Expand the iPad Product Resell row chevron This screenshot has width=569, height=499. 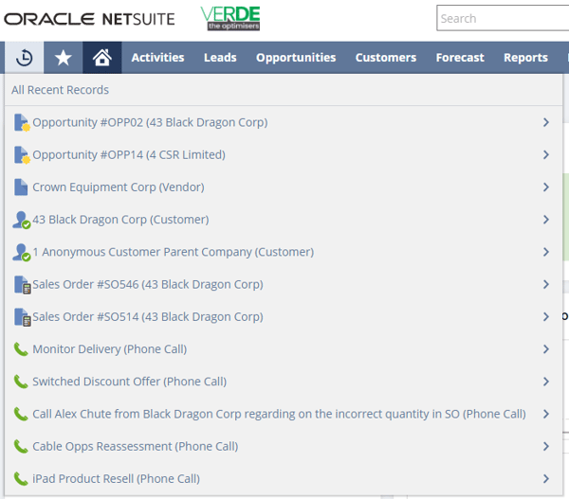pyautogui.click(x=546, y=479)
